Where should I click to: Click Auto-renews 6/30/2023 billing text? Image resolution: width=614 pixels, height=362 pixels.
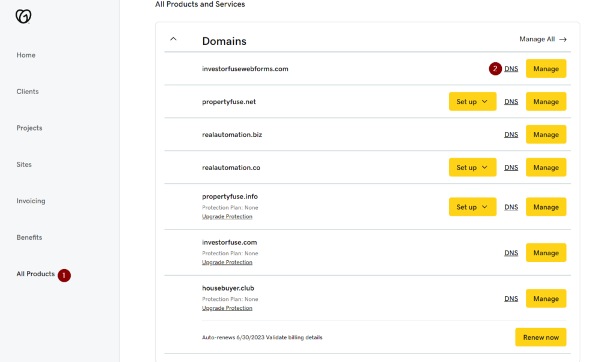coord(263,337)
